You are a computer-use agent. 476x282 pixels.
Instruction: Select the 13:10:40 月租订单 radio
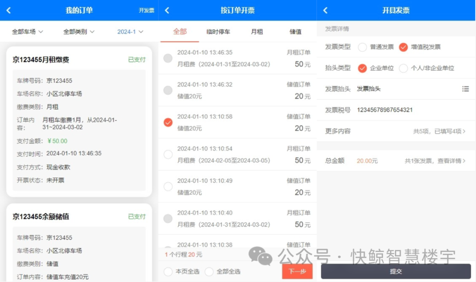click(x=168, y=219)
